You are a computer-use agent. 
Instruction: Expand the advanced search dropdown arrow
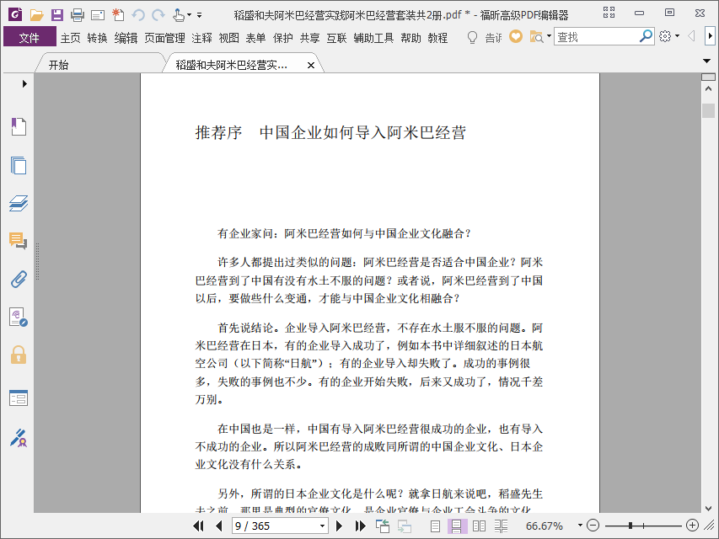(549, 35)
